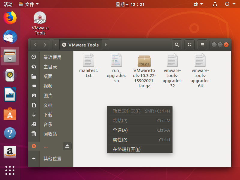Image resolution: width=240 pixels, height=180 pixels.
Task: Open the Downloads folder in sidebar
Action: pos(48,115)
